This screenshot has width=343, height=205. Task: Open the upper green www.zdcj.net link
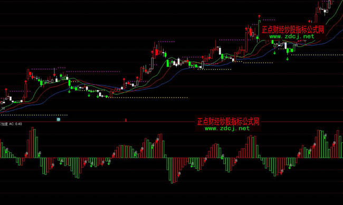[292, 36]
